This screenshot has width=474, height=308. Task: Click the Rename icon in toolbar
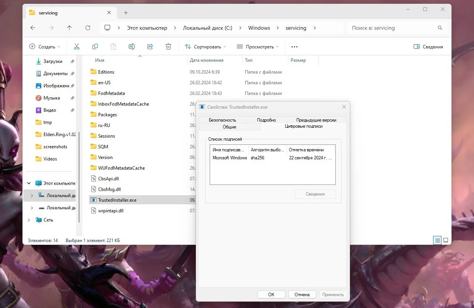point(132,47)
